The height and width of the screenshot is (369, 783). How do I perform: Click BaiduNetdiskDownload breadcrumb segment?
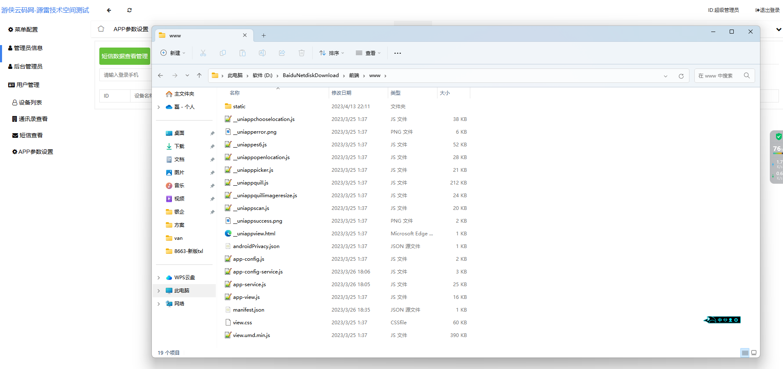311,75
